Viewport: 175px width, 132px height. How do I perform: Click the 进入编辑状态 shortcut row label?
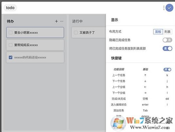(x=119, y=105)
